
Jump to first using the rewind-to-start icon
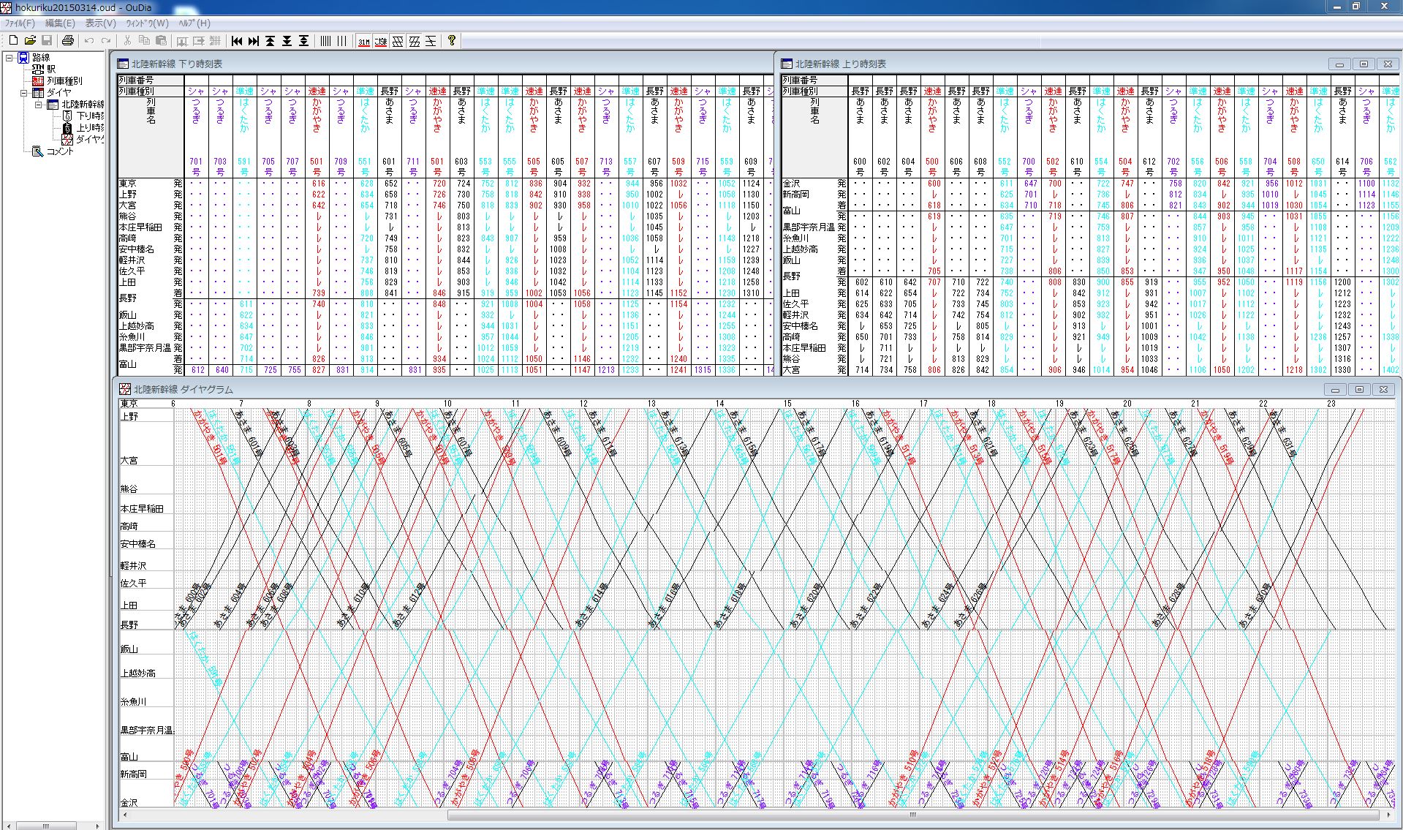[237, 41]
